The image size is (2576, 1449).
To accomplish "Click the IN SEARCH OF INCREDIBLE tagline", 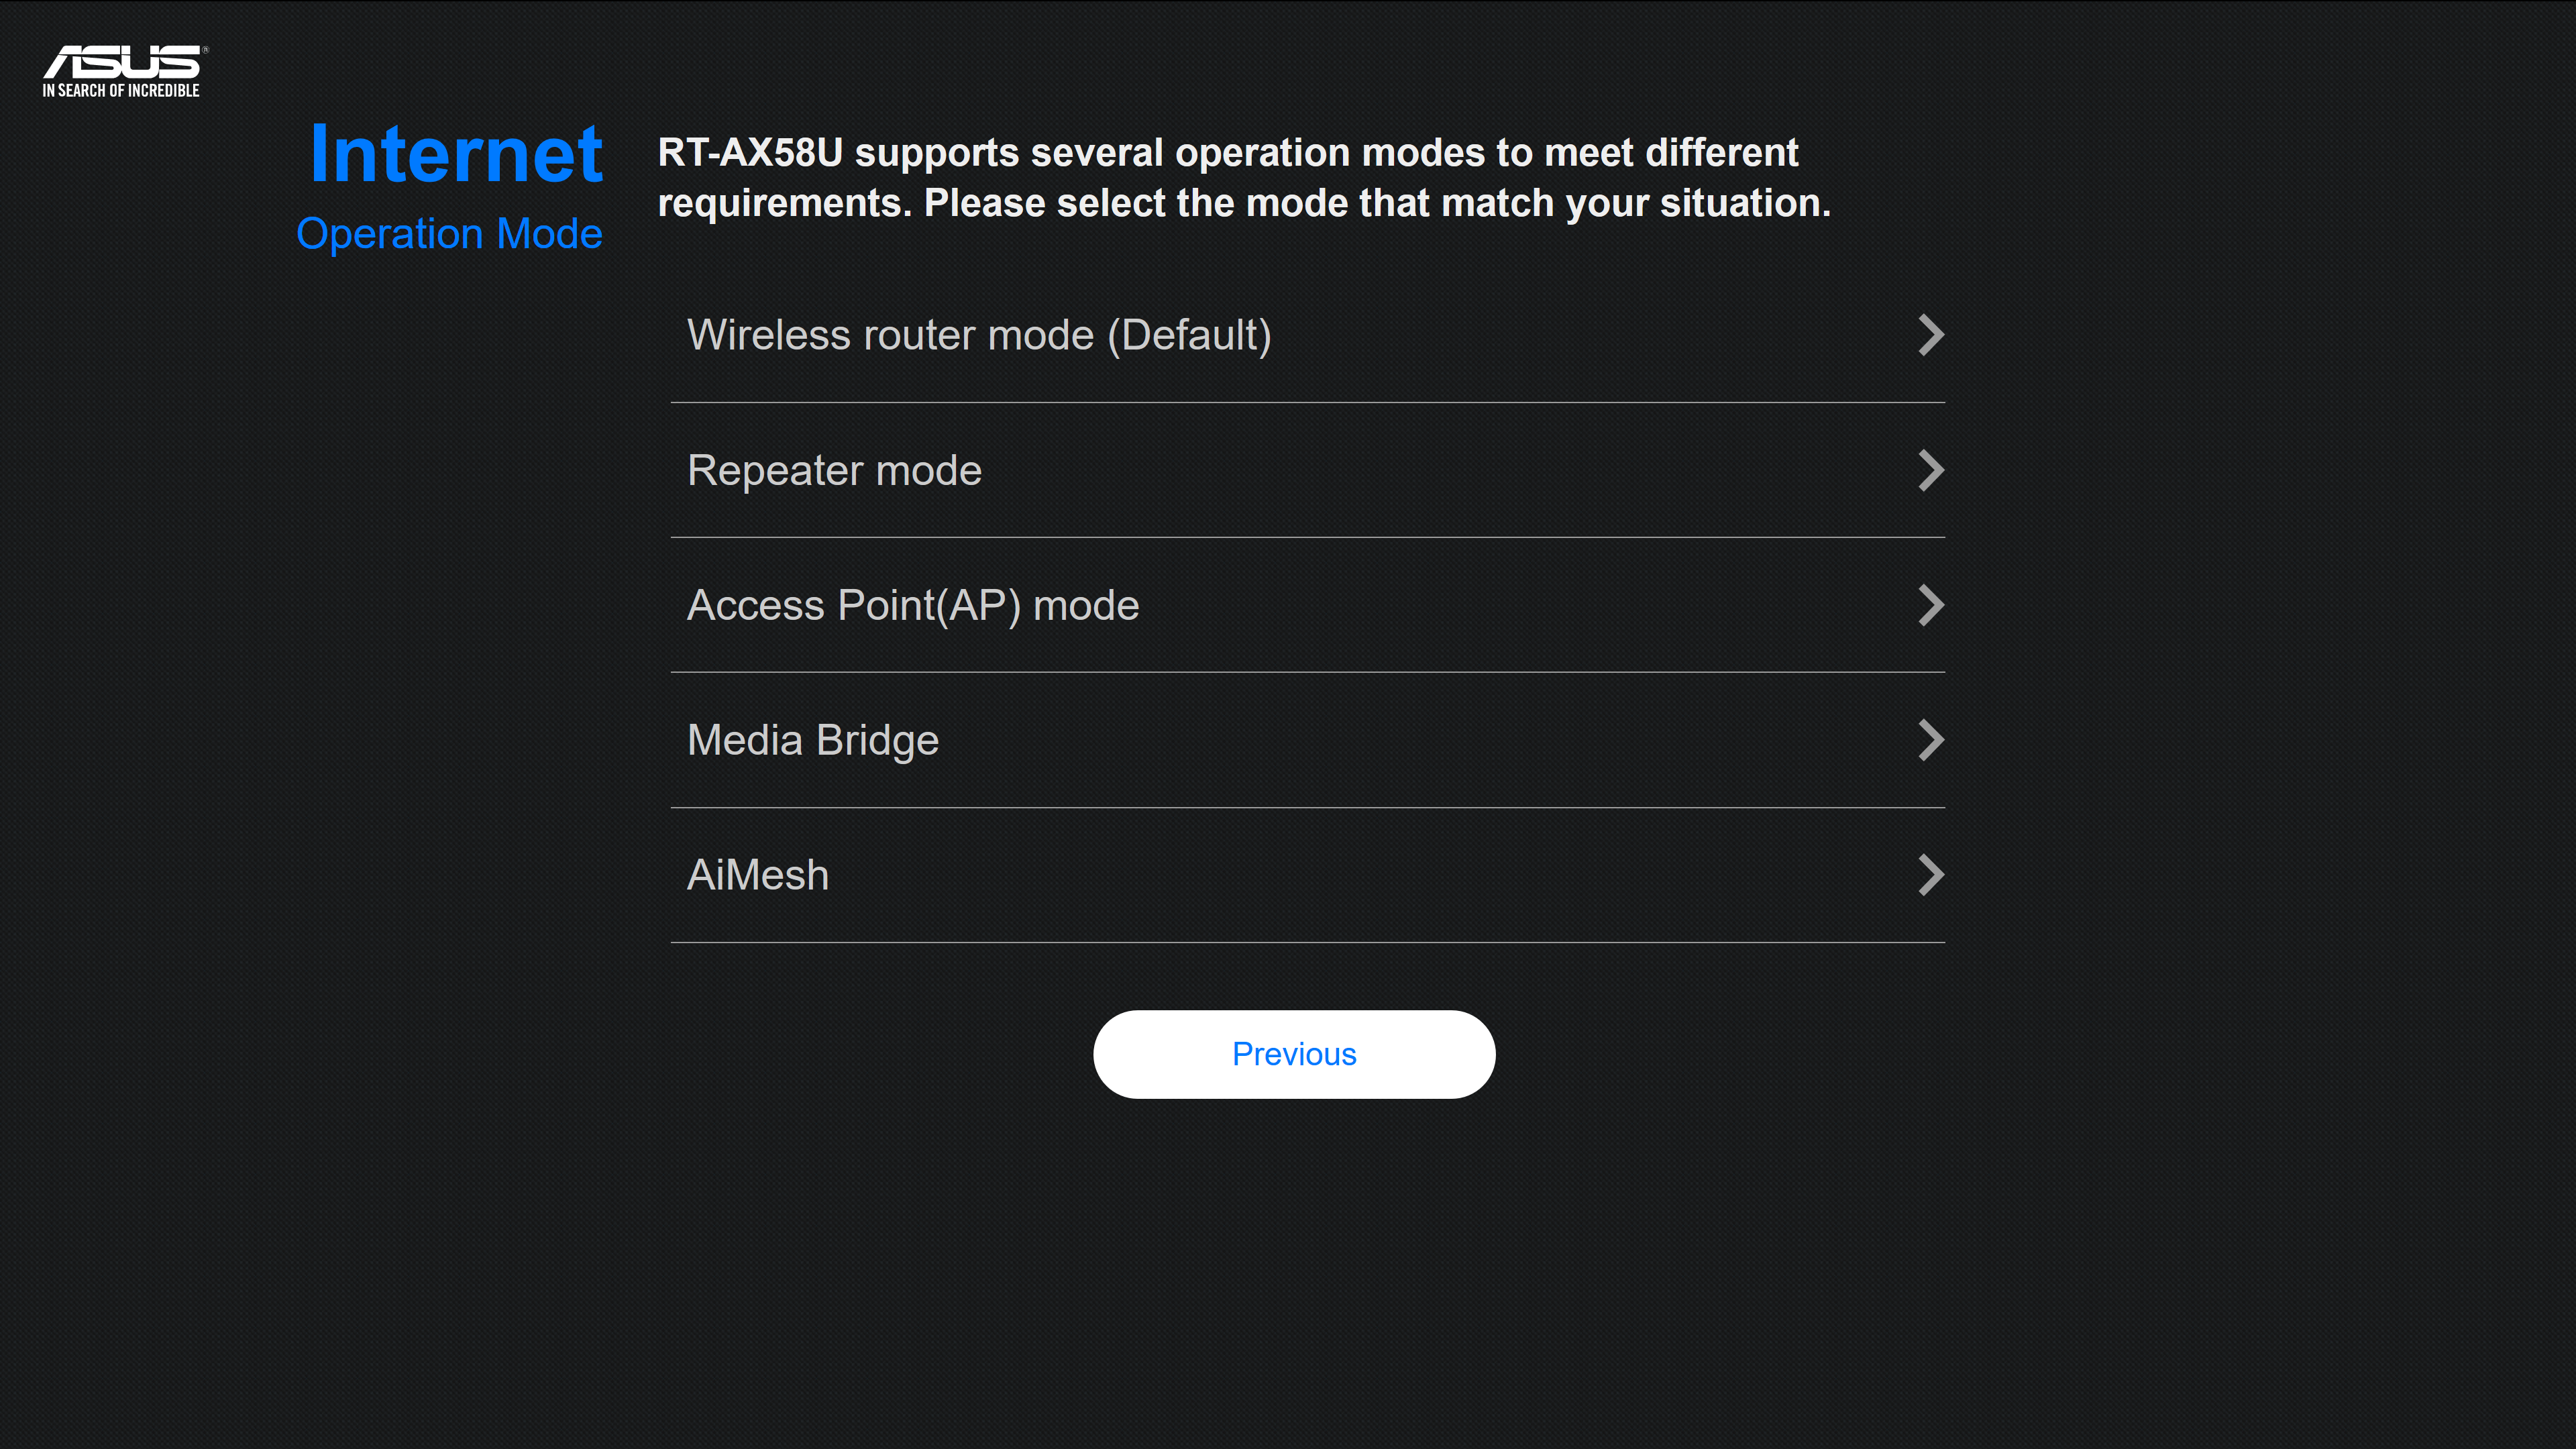I will pyautogui.click(x=121, y=91).
